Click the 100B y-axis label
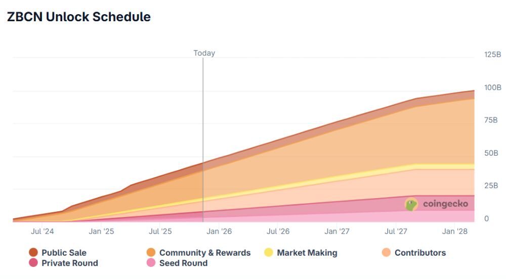Screen dimensions: 506x279 pyautogui.click(x=492, y=87)
